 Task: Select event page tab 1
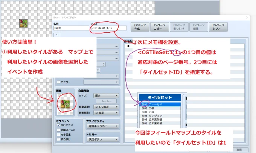point(57,35)
